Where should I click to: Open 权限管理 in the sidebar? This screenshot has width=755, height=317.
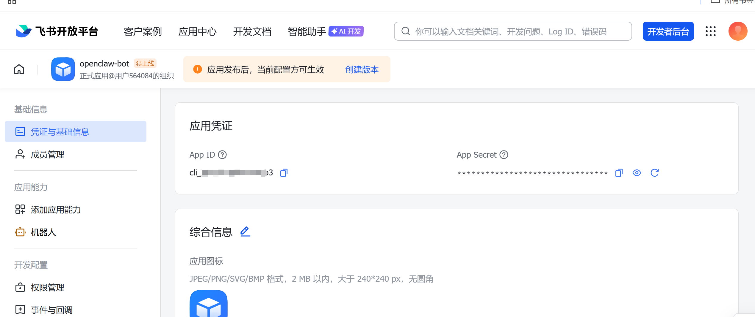(x=76, y=287)
